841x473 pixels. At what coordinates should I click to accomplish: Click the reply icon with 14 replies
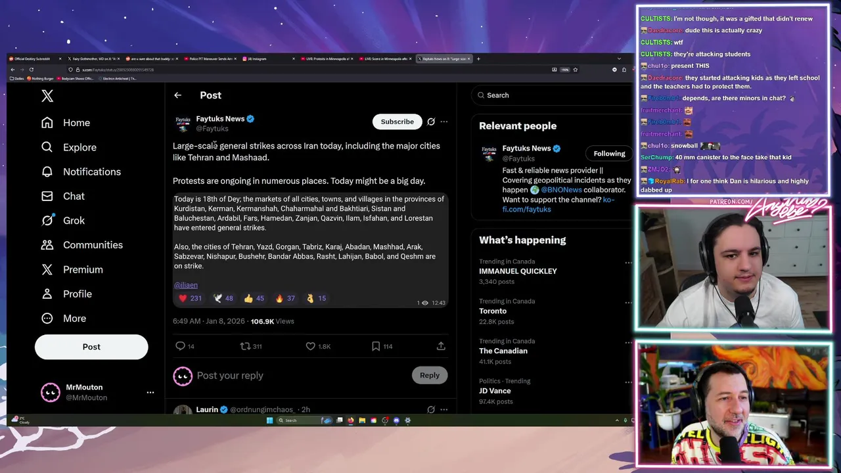pyautogui.click(x=185, y=346)
